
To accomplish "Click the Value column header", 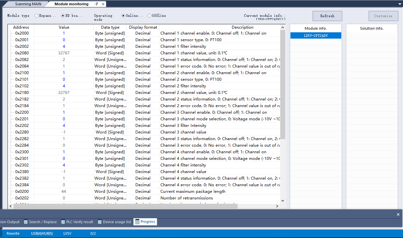I will [x=64, y=27].
